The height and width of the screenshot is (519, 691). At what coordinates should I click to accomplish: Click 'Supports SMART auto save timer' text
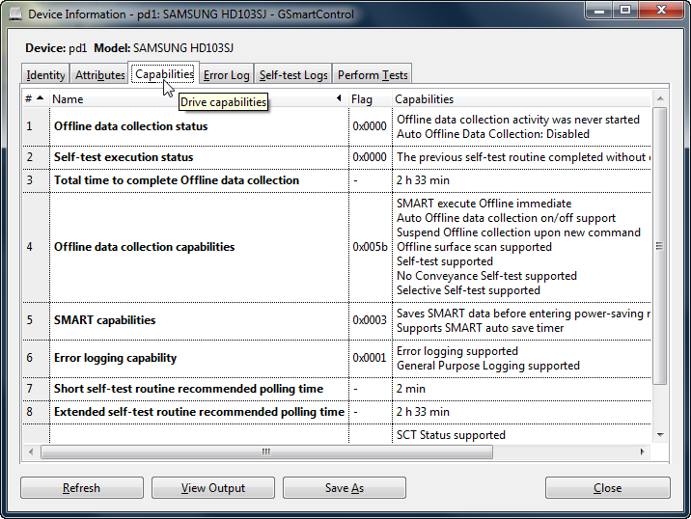480,328
